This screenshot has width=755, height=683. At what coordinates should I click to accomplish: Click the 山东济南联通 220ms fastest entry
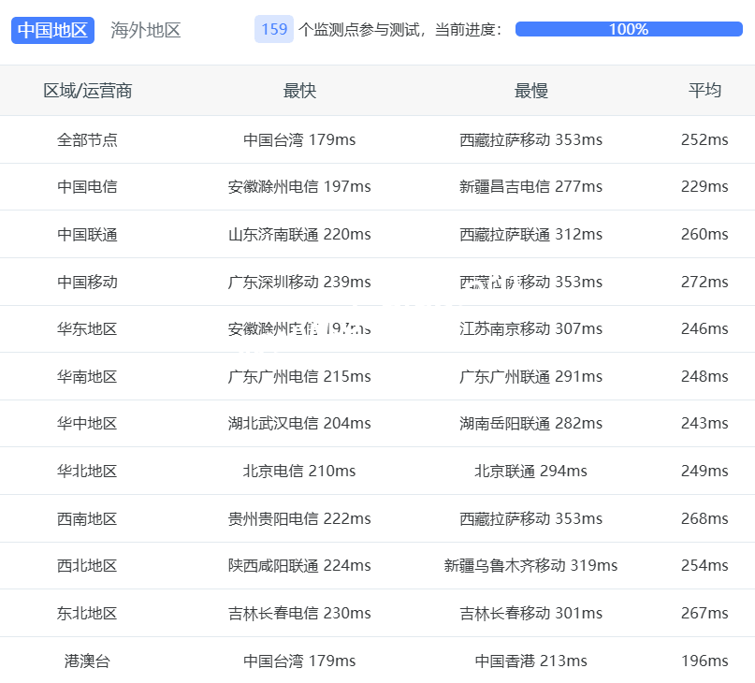[x=299, y=235]
